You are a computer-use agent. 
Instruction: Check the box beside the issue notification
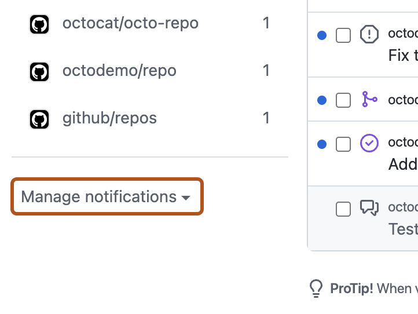pyautogui.click(x=343, y=35)
